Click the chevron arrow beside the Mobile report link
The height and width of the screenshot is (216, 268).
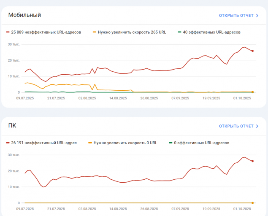[257, 16]
